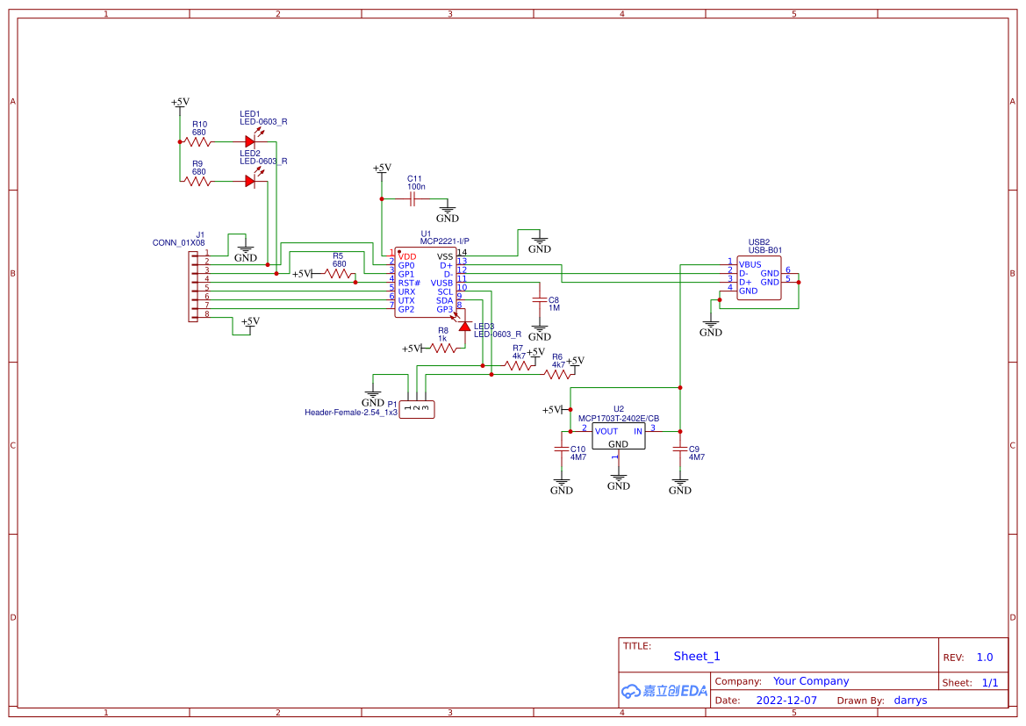Click the Your Company text field
The height and width of the screenshot is (726, 1026).
[x=809, y=680]
